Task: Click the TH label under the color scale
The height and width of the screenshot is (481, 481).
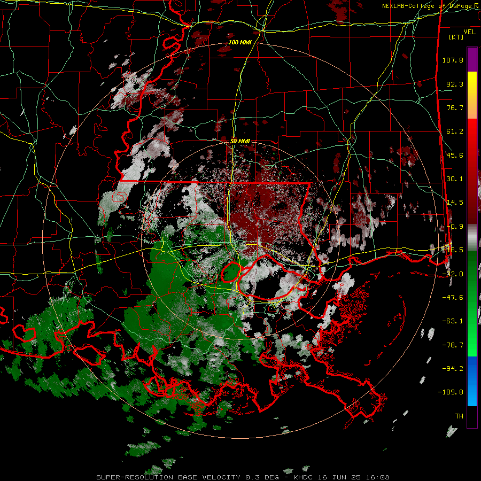Action: (x=459, y=416)
